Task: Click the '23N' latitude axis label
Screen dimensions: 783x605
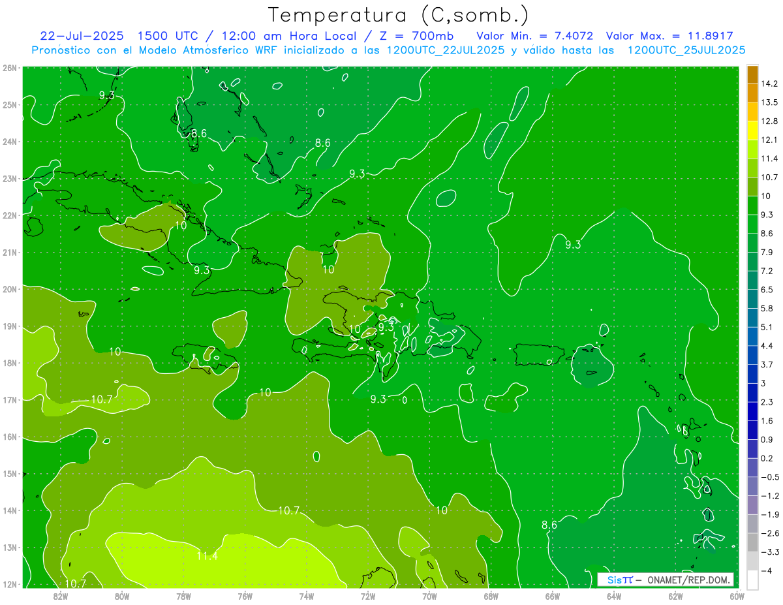Action: point(10,178)
